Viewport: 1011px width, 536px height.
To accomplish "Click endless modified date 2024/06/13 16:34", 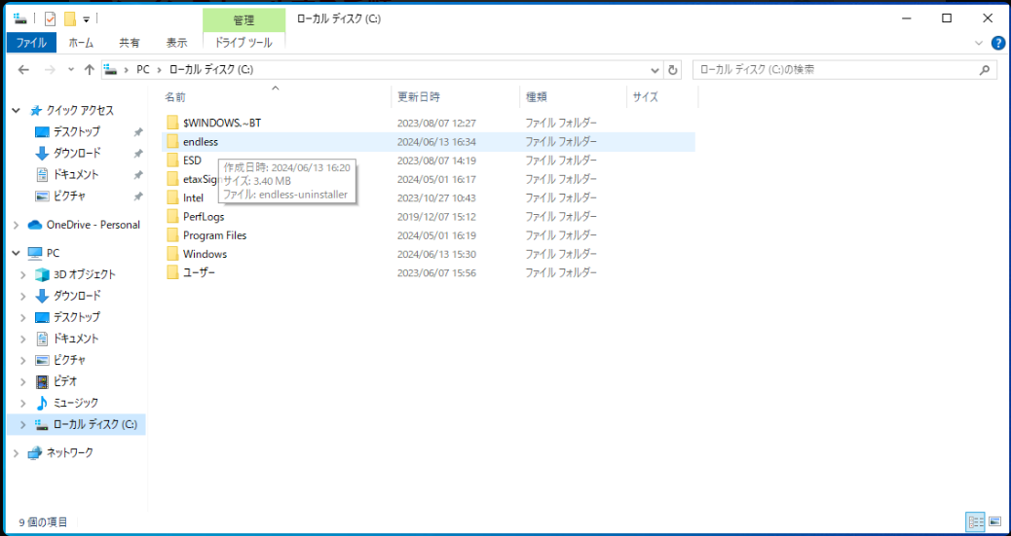I will 436,141.
